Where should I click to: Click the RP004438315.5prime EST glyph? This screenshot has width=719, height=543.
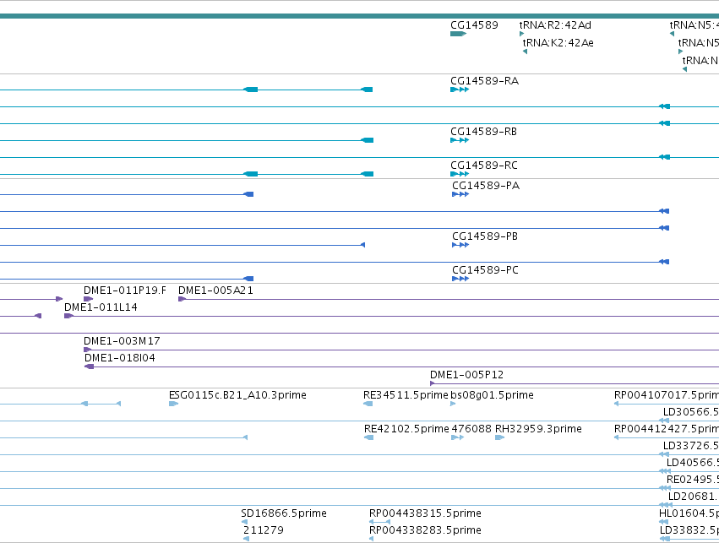point(379,522)
